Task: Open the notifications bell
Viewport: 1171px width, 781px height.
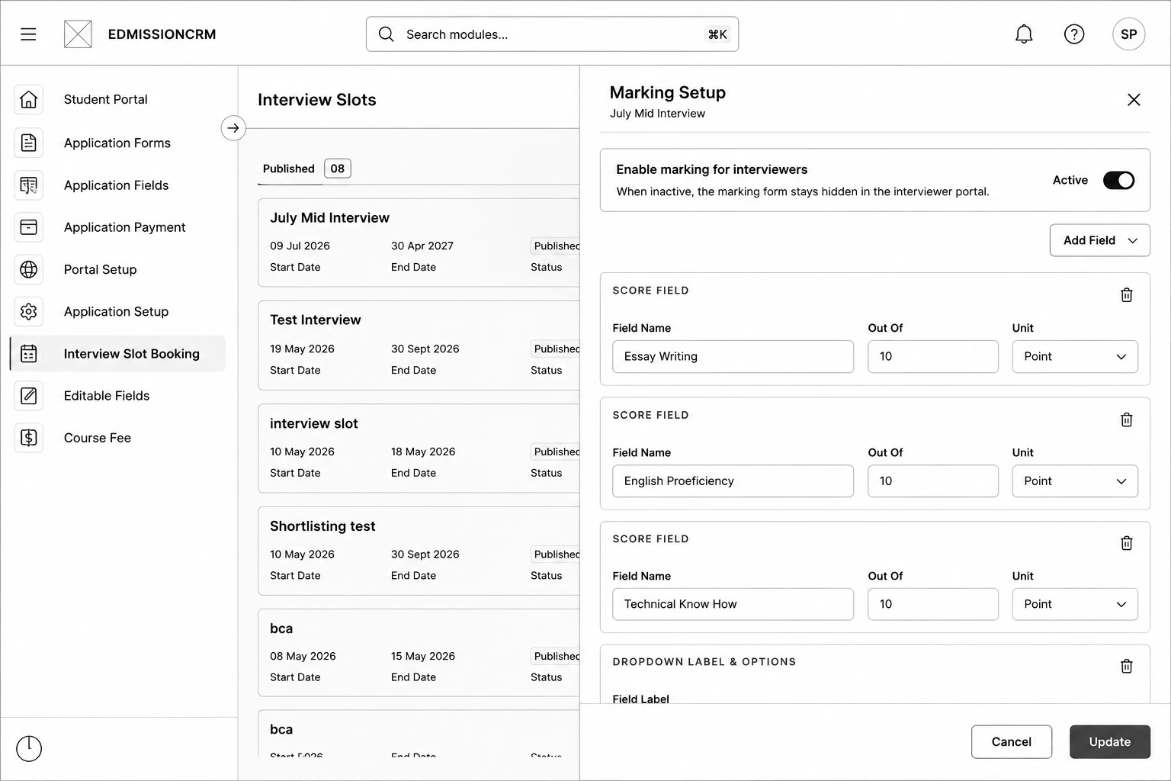Action: 1024,34
